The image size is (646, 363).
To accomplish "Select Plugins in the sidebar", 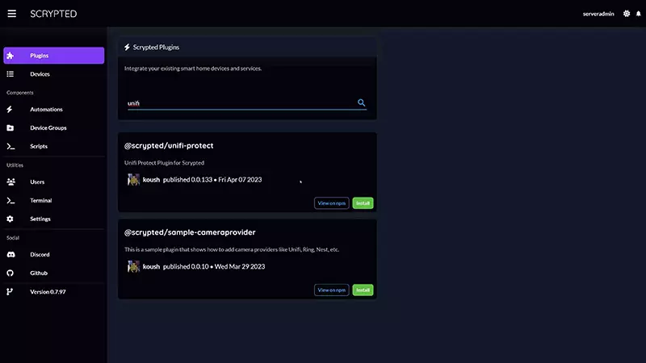I will pyautogui.click(x=53, y=56).
